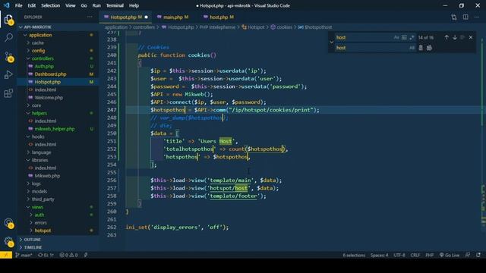Click Replace All icon
The width and height of the screenshot is (486, 273).
point(429,48)
